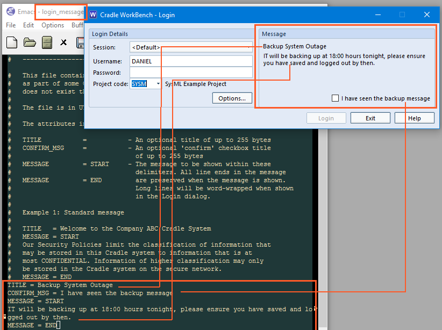Click the X close-buffer icon in Emacs toolbar
The image size is (442, 330).
tap(63, 42)
